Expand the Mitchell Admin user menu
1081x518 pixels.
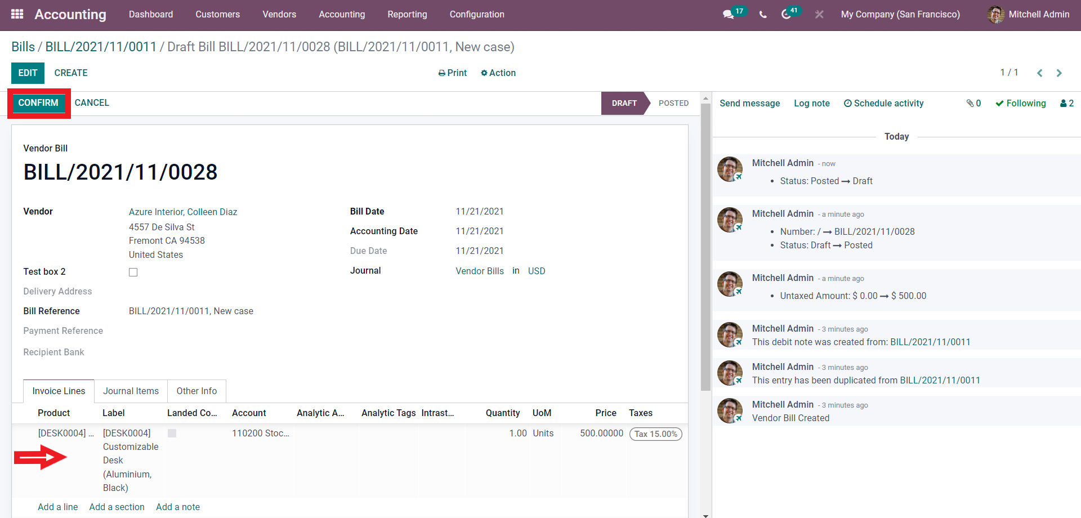point(1028,15)
